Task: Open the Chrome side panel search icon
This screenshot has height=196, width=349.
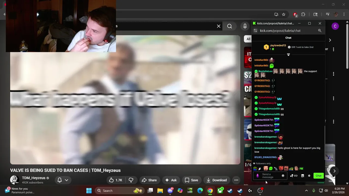Action: click(315, 14)
